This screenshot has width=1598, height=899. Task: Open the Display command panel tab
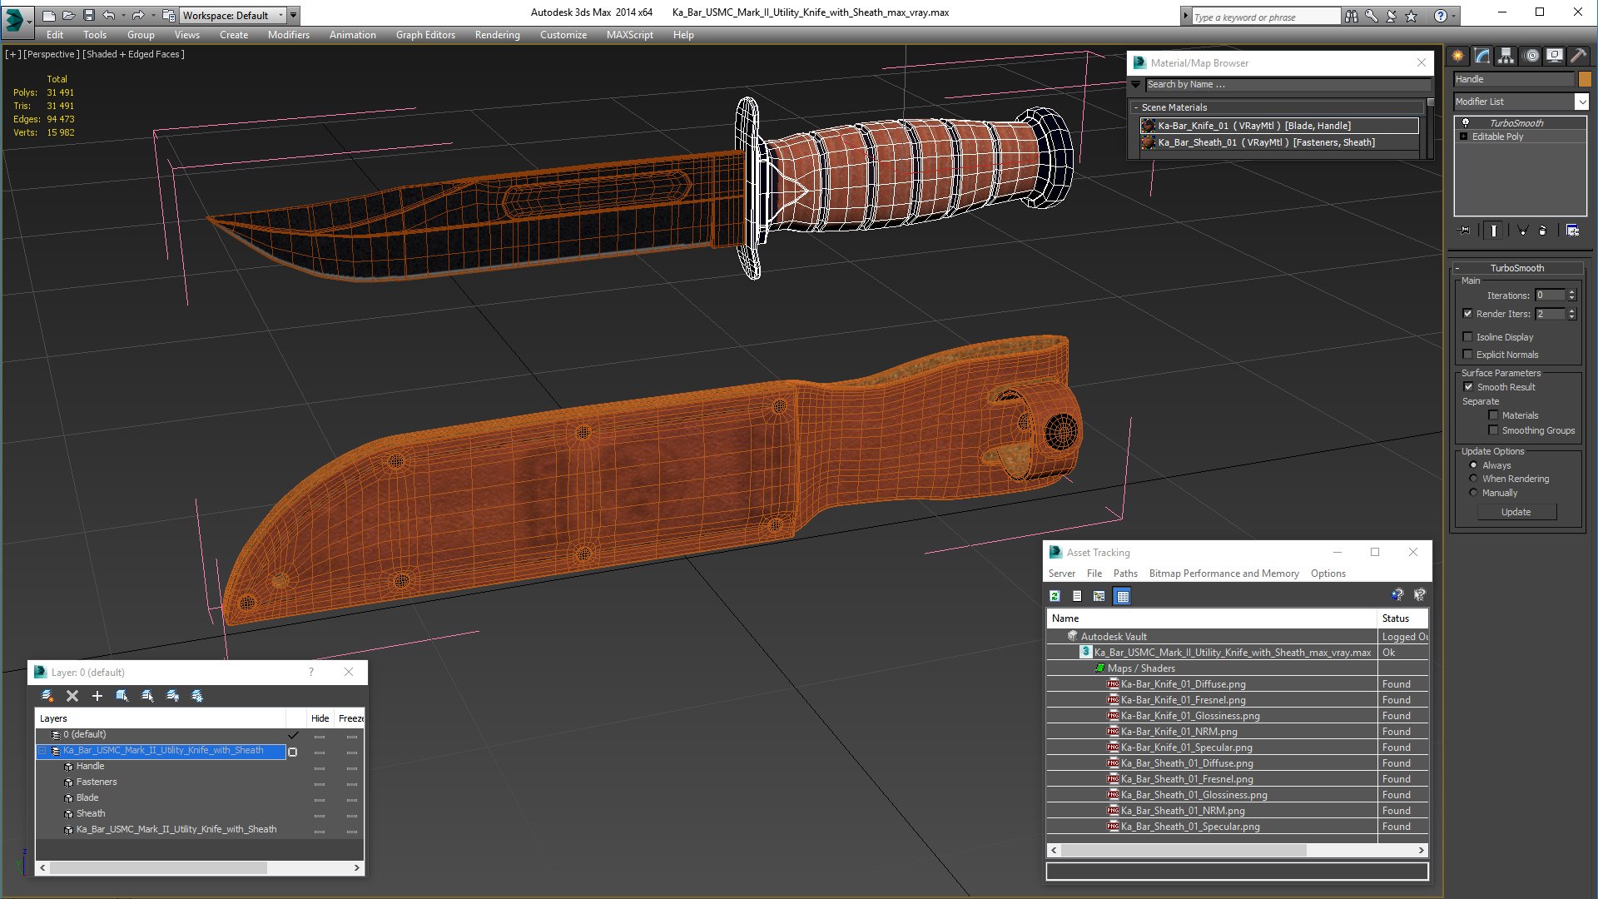click(1555, 56)
